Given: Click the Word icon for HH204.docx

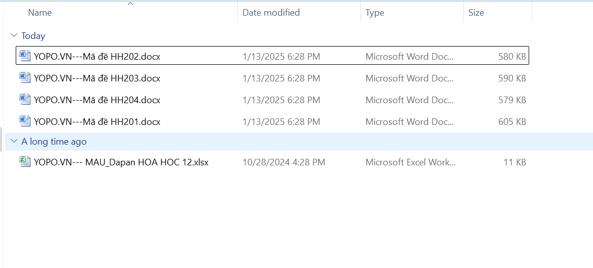Looking at the screenshot, I should point(24,100).
